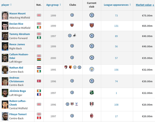
Task: Click Fikayo Tomori's portrait thumbnail
Action: pyautogui.click(x=5, y=116)
